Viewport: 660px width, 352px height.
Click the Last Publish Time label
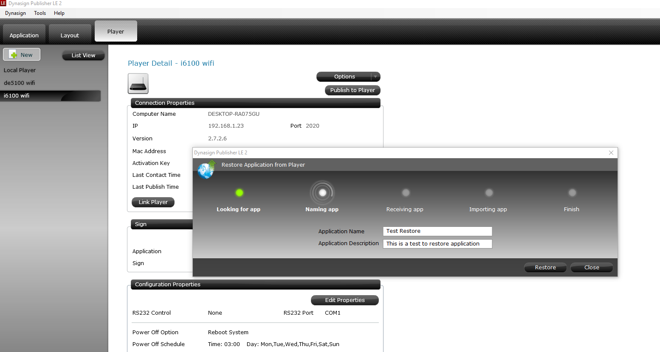(155, 187)
